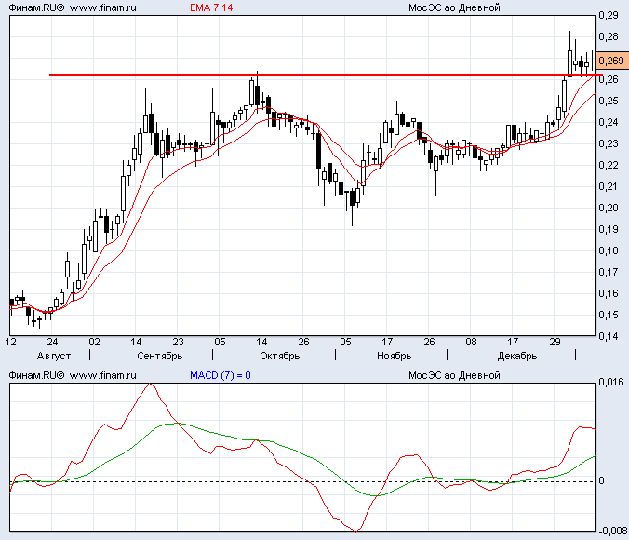Click the 0,15 price axis value
The image size is (629, 540).
(x=609, y=315)
